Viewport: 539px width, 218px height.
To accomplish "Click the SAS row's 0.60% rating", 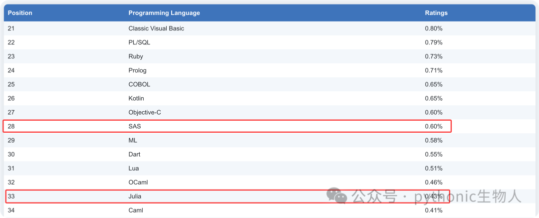I will [434, 127].
